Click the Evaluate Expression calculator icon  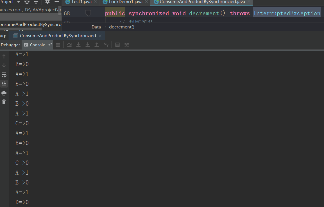click(x=117, y=45)
